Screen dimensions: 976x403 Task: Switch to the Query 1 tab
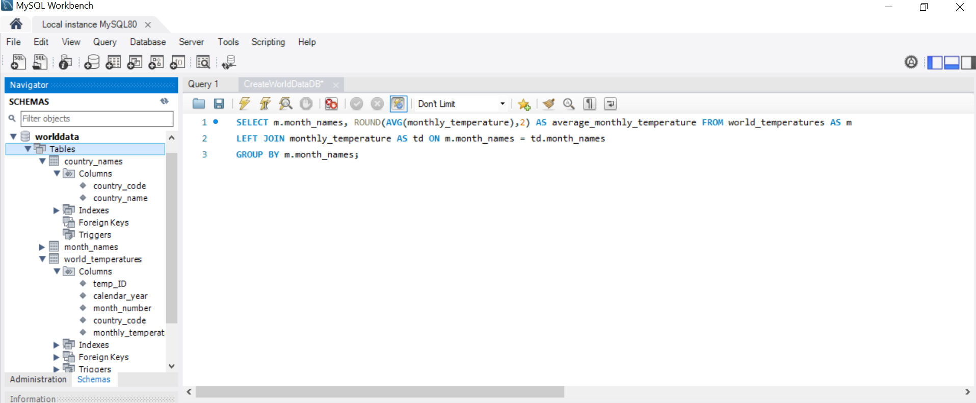(203, 84)
